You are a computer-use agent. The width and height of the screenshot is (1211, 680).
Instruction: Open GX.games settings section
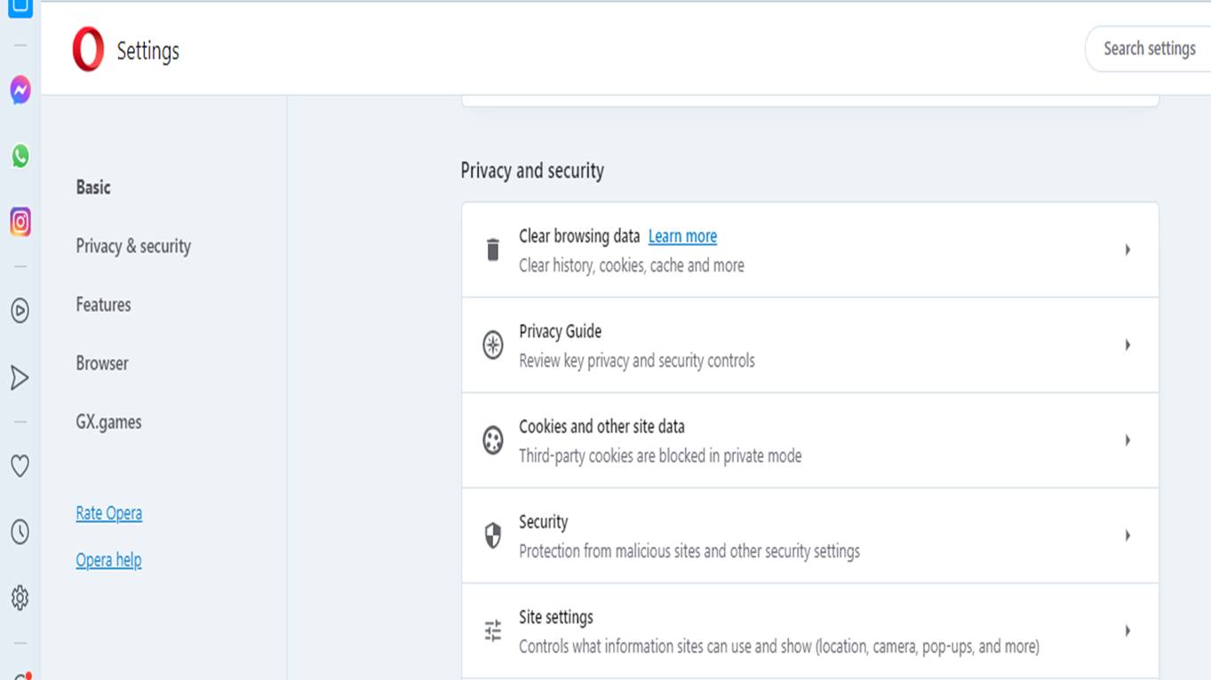point(108,422)
